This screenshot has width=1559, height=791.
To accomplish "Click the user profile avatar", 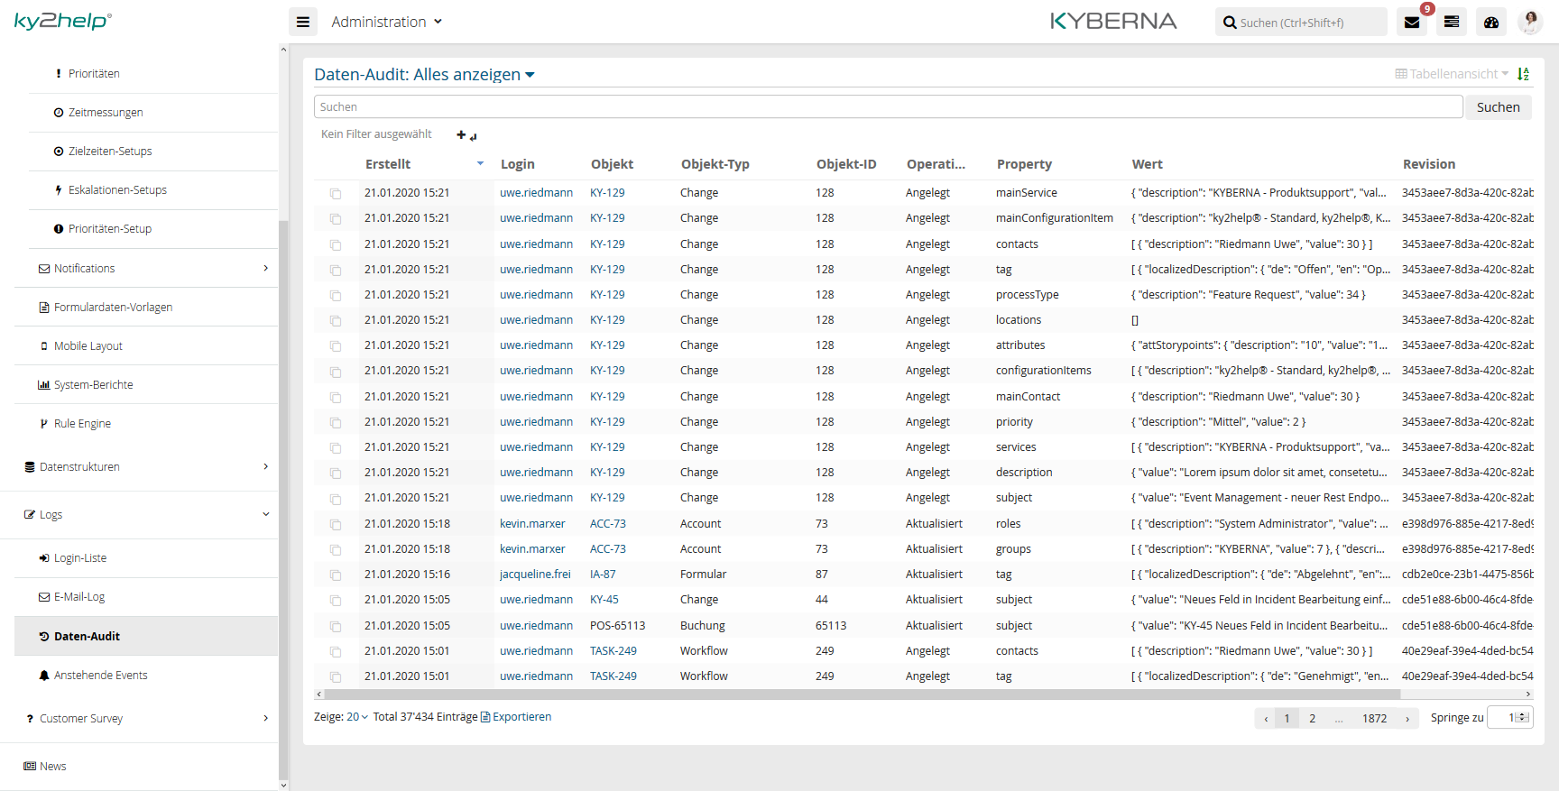I will 1530,22.
